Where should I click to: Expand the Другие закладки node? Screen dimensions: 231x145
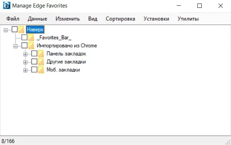click(25, 62)
